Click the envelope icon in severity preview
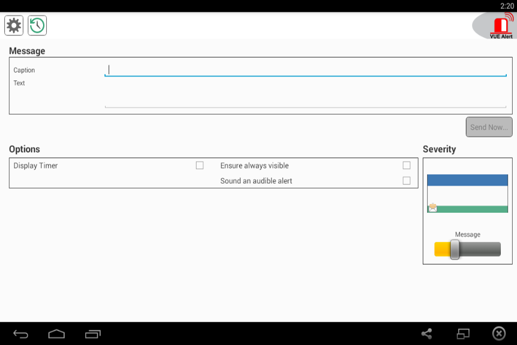 pyautogui.click(x=432, y=208)
